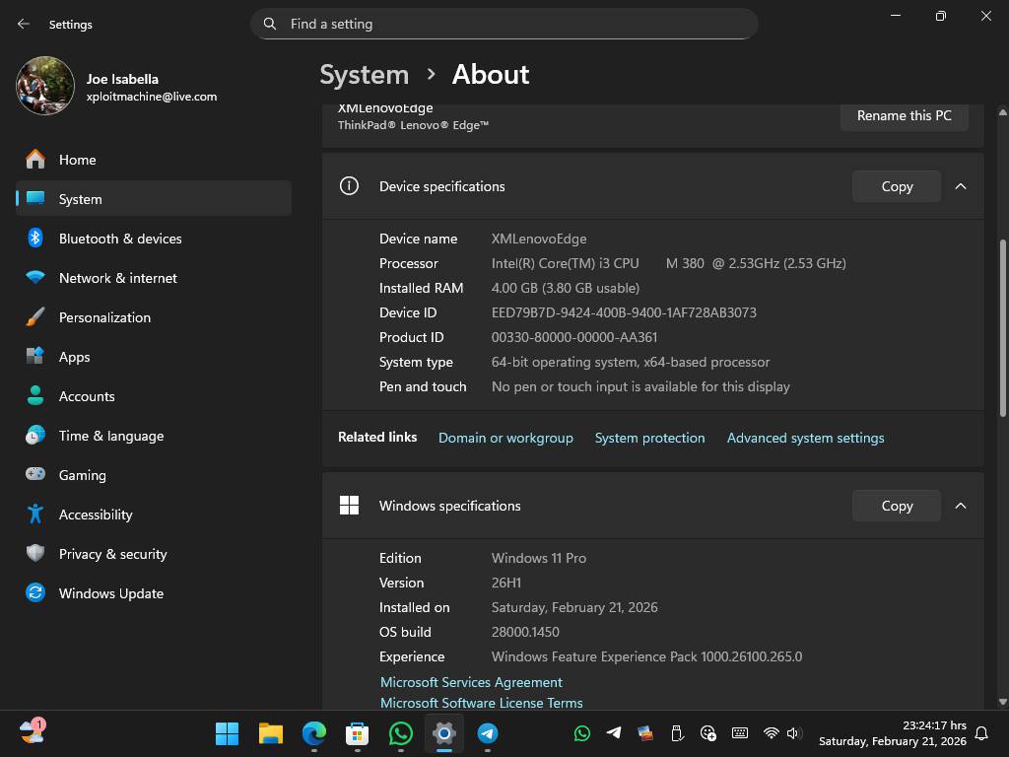Screen dimensions: 1009x757
Task: Open Bluetooth & devices settings
Action: (x=154, y=239)
